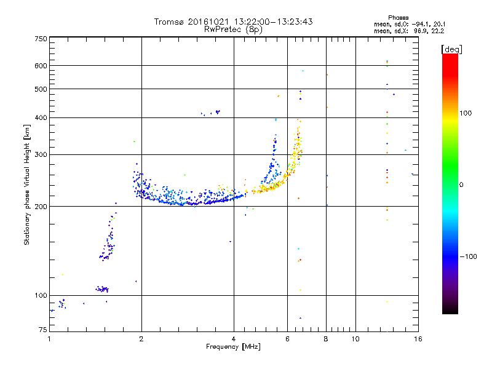The image size is (492, 369).
Task: Click the black bottom of the colorbar
Action: [x=450, y=309]
